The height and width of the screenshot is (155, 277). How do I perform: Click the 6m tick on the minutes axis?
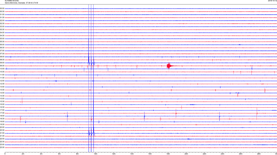[x=59, y=154]
